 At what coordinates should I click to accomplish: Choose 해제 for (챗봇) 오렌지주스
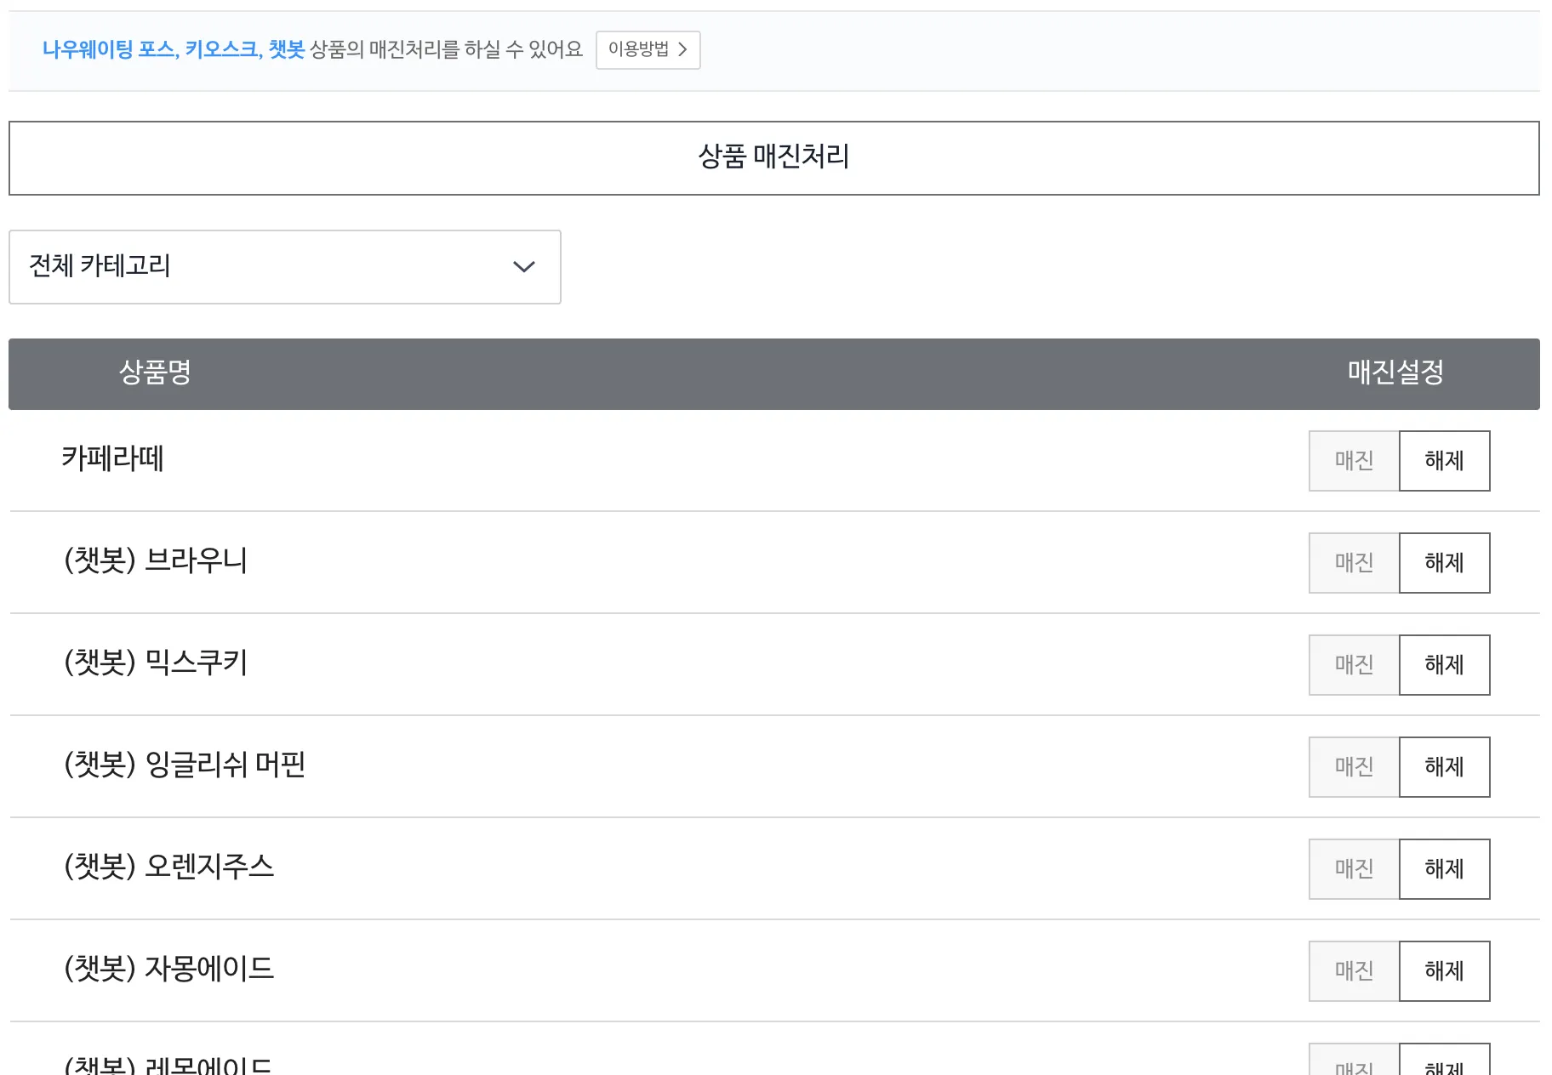(1445, 869)
